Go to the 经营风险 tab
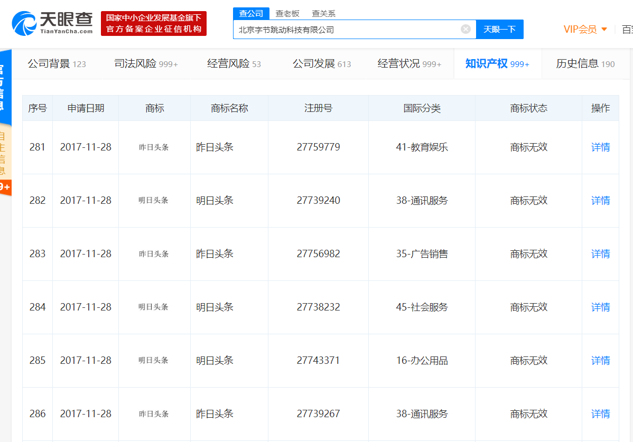 pyautogui.click(x=234, y=64)
